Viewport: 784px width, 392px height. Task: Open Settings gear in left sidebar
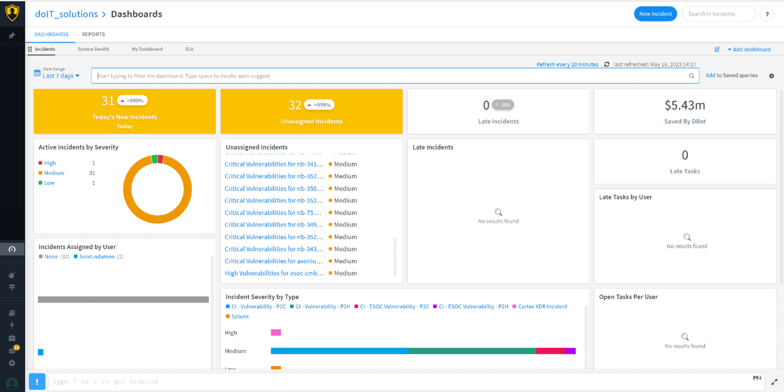point(12,363)
